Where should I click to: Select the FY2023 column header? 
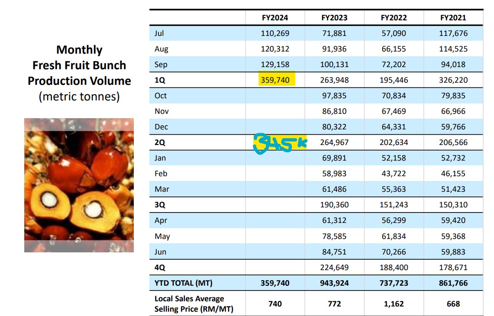point(334,18)
